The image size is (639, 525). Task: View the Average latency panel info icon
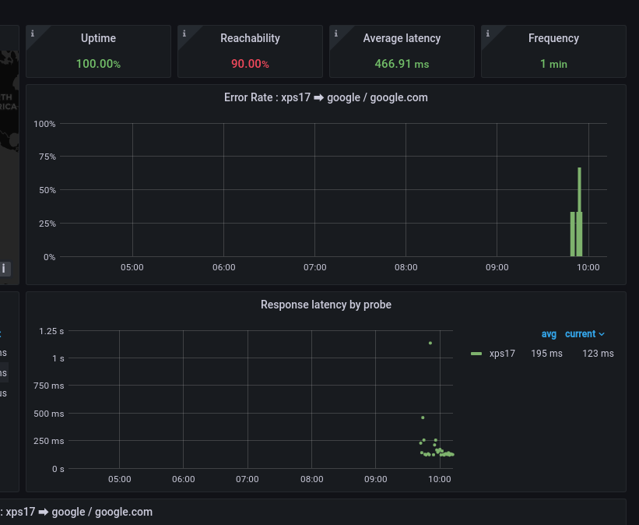[335, 33]
